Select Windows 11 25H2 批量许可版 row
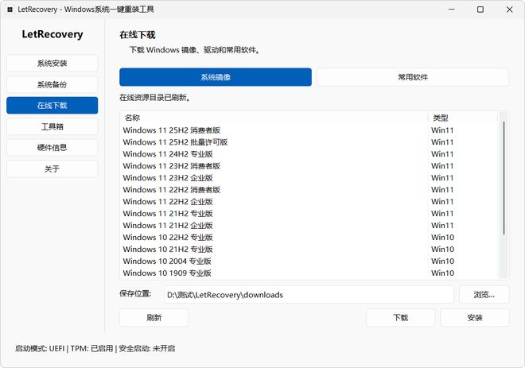 coord(309,142)
